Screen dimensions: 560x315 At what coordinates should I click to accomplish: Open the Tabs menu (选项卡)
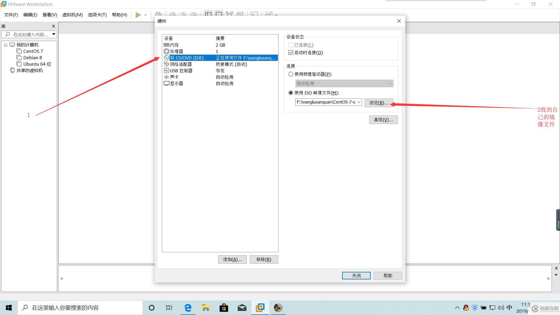97,15
